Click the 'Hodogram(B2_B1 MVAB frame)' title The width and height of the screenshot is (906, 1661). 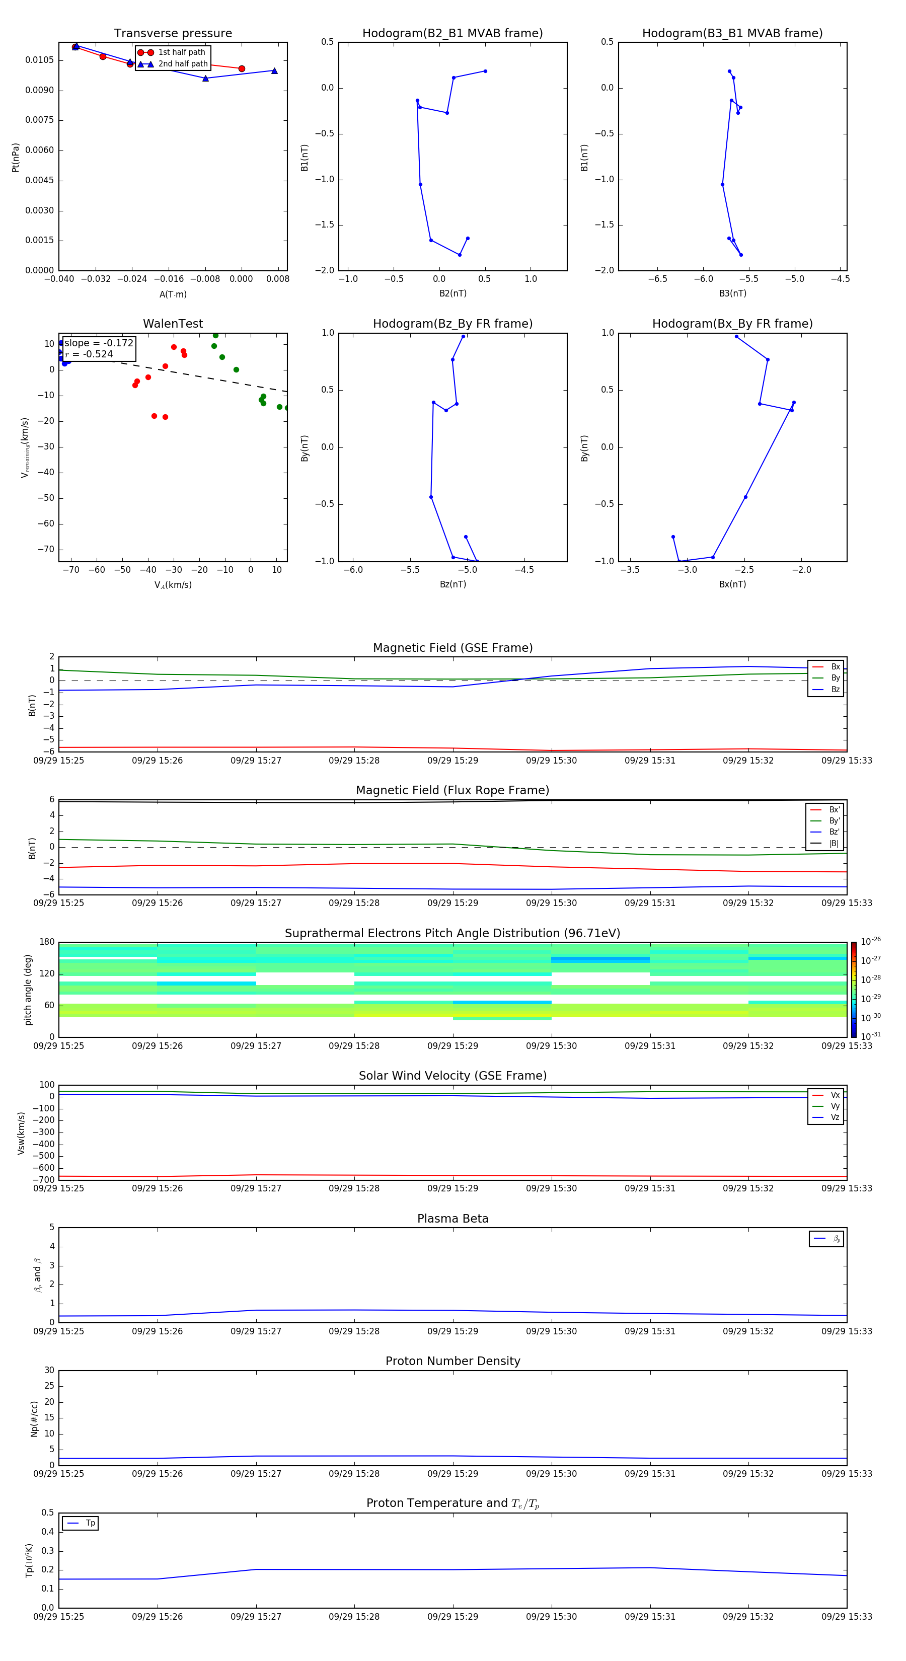[452, 33]
